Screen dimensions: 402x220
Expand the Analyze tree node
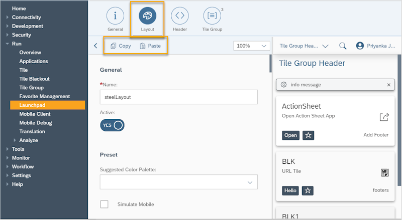coord(15,140)
